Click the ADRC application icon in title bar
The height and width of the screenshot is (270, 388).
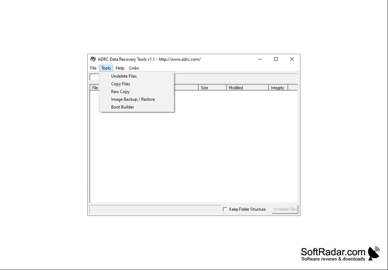tap(93, 59)
